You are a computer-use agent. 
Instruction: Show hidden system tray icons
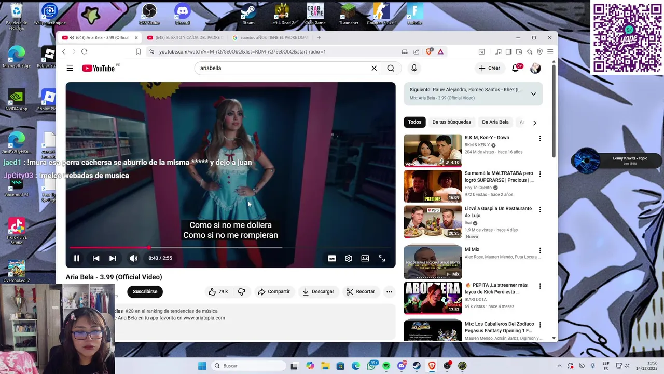coord(559,366)
